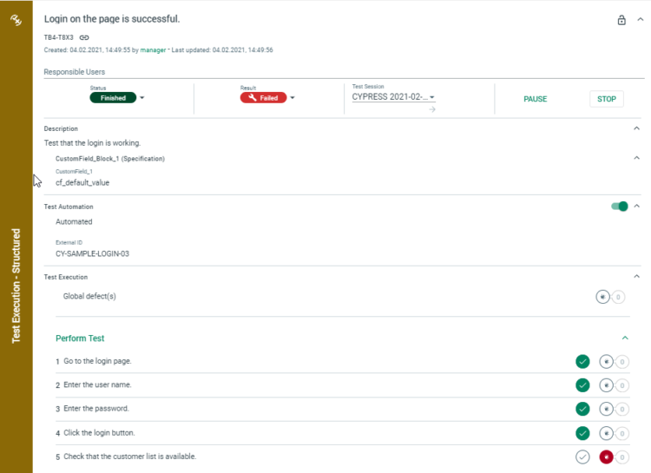Add defect to Enter the user name step

(606, 385)
